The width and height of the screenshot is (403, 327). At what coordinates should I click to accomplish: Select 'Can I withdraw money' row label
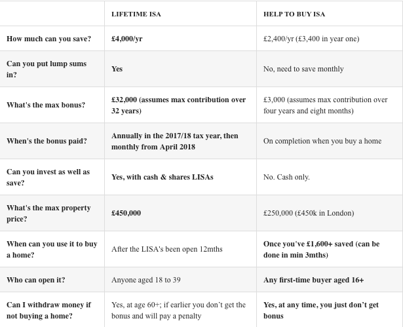48,310
